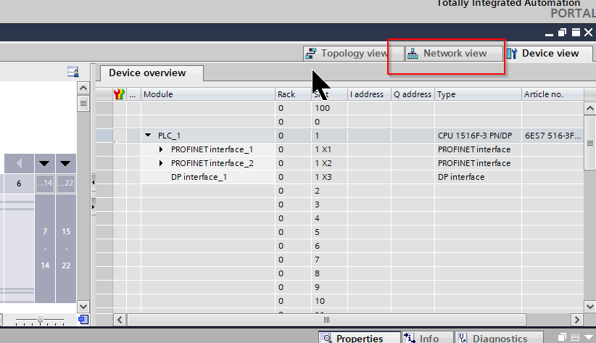Click the I address column header
596x343 pixels.
(x=369, y=94)
